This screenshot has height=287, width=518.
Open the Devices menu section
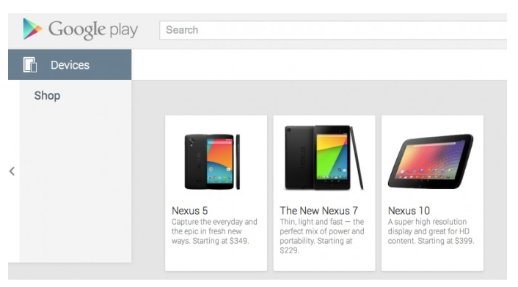pyautogui.click(x=70, y=64)
